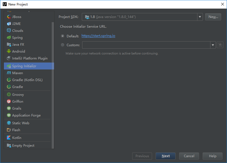Click the 'Make sure your network connection' note

click(x=112, y=53)
